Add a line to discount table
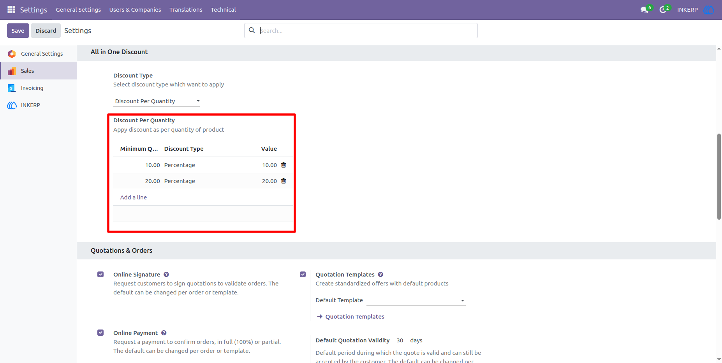Viewport: 722px width, 363px height. (134, 197)
